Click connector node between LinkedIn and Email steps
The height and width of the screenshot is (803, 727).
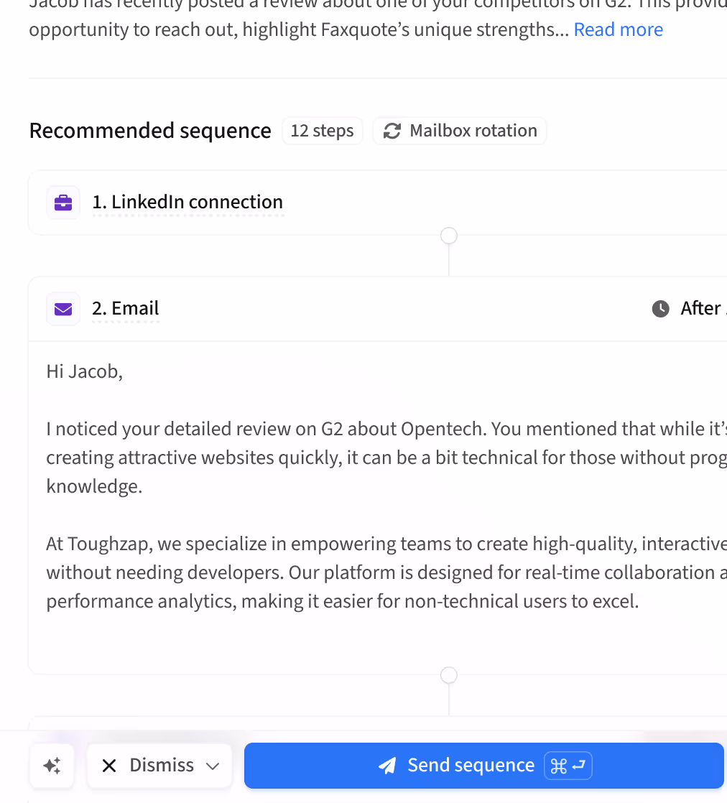click(x=449, y=236)
